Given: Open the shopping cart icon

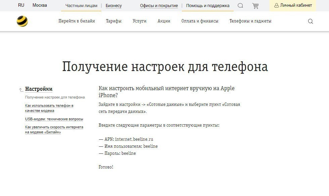Looking at the screenshot, I should [255, 5].
